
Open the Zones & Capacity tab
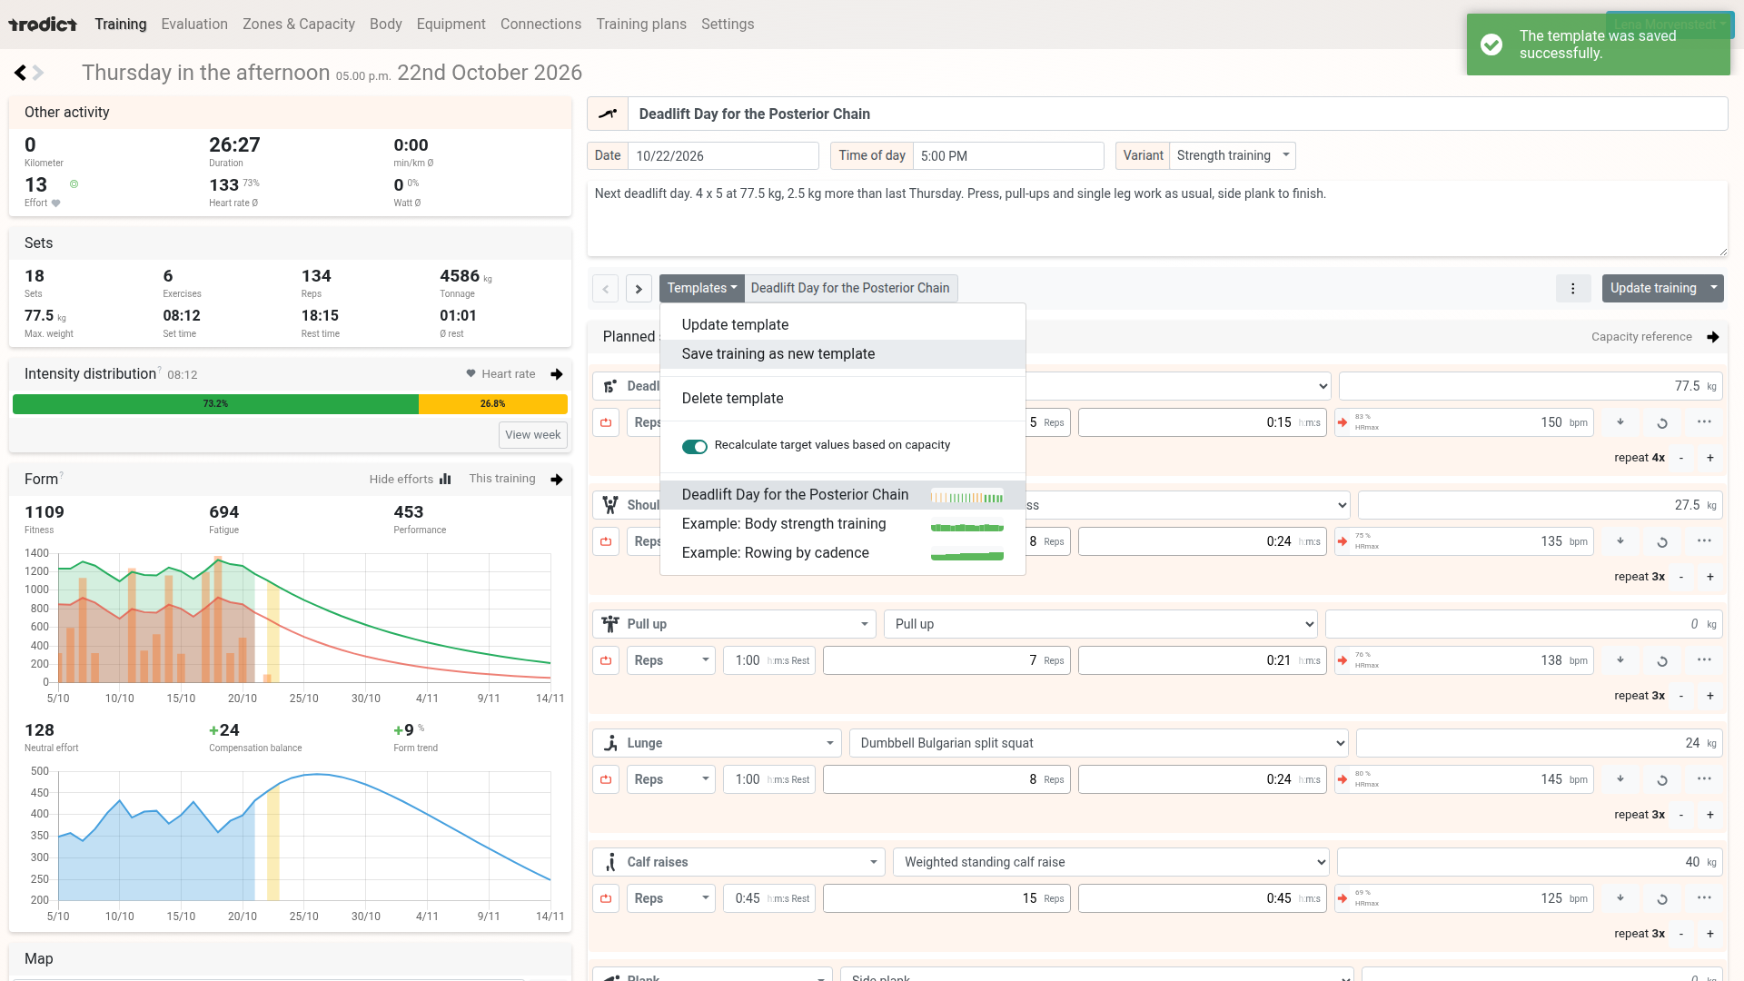point(299,25)
